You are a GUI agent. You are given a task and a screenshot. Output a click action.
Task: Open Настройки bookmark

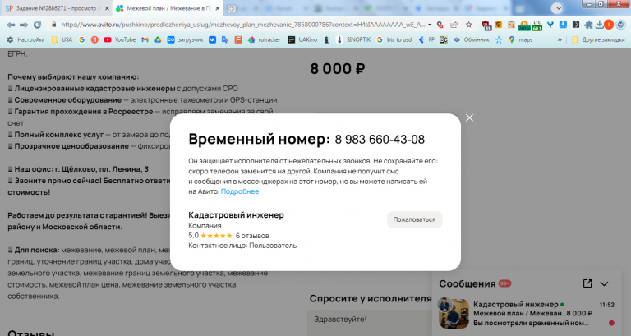pyautogui.click(x=25, y=39)
